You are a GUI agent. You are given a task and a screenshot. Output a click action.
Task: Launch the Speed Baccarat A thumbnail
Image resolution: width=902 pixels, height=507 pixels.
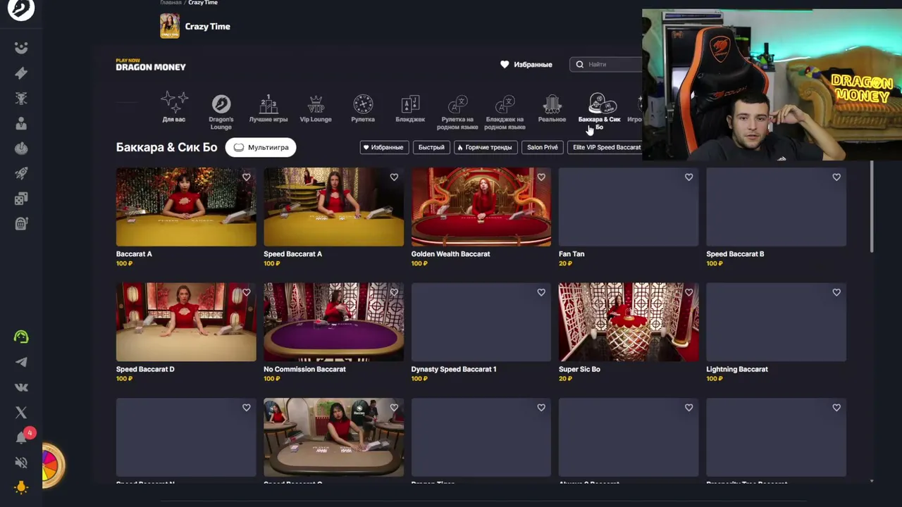tap(334, 207)
